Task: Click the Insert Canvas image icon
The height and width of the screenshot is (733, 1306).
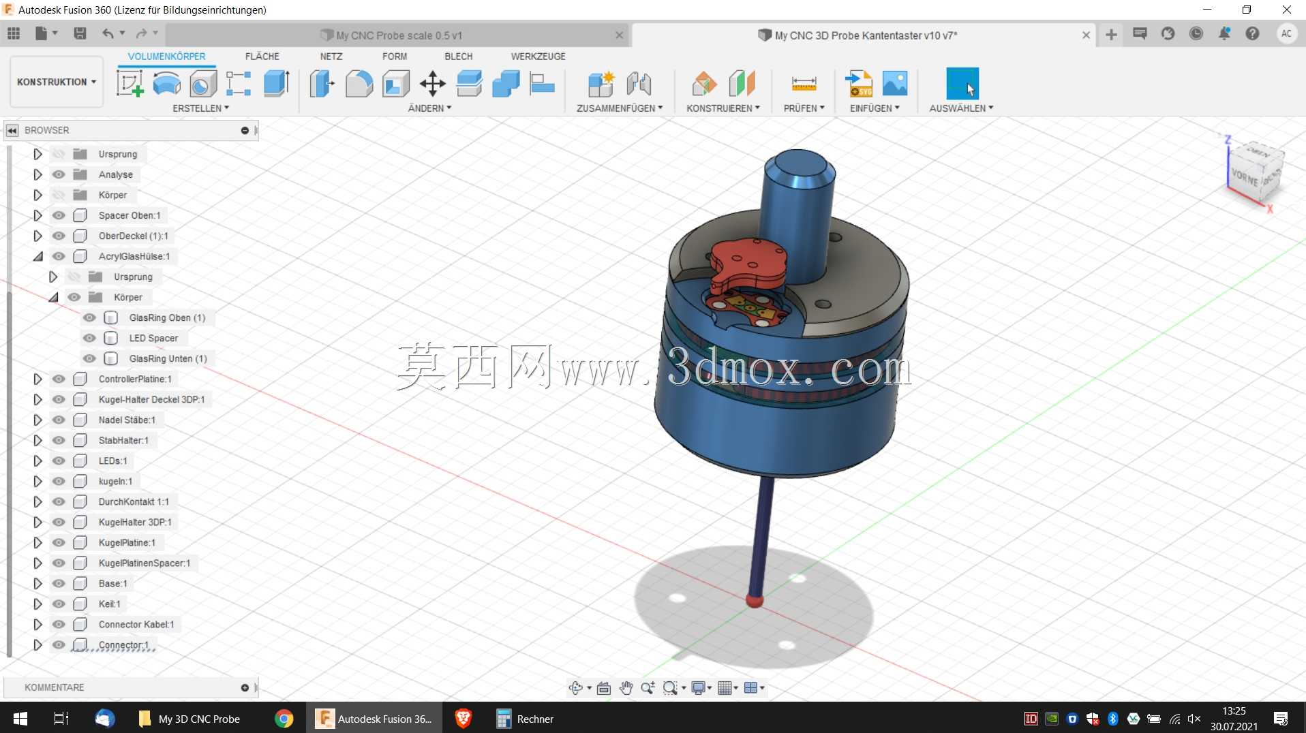Action: tap(894, 84)
